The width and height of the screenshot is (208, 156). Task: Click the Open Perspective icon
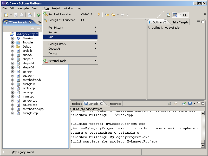pos(168,15)
